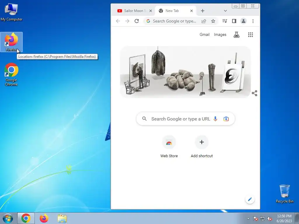Click the share this page icon
Viewport: 299px width, 224px height.
204,21
